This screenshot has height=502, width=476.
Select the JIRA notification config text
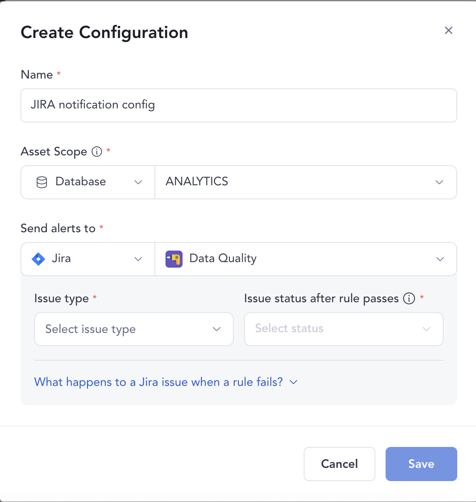point(93,105)
